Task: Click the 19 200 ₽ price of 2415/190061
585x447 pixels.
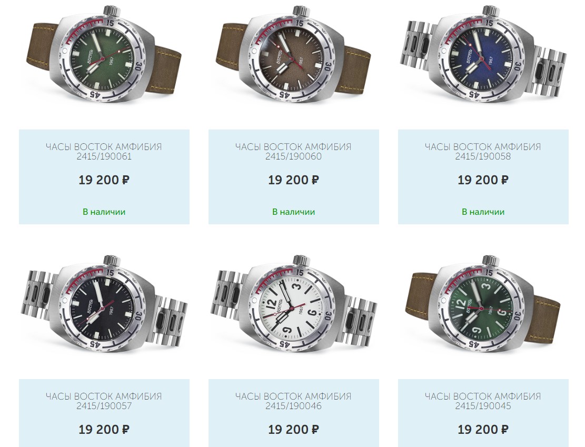Action: (x=104, y=180)
